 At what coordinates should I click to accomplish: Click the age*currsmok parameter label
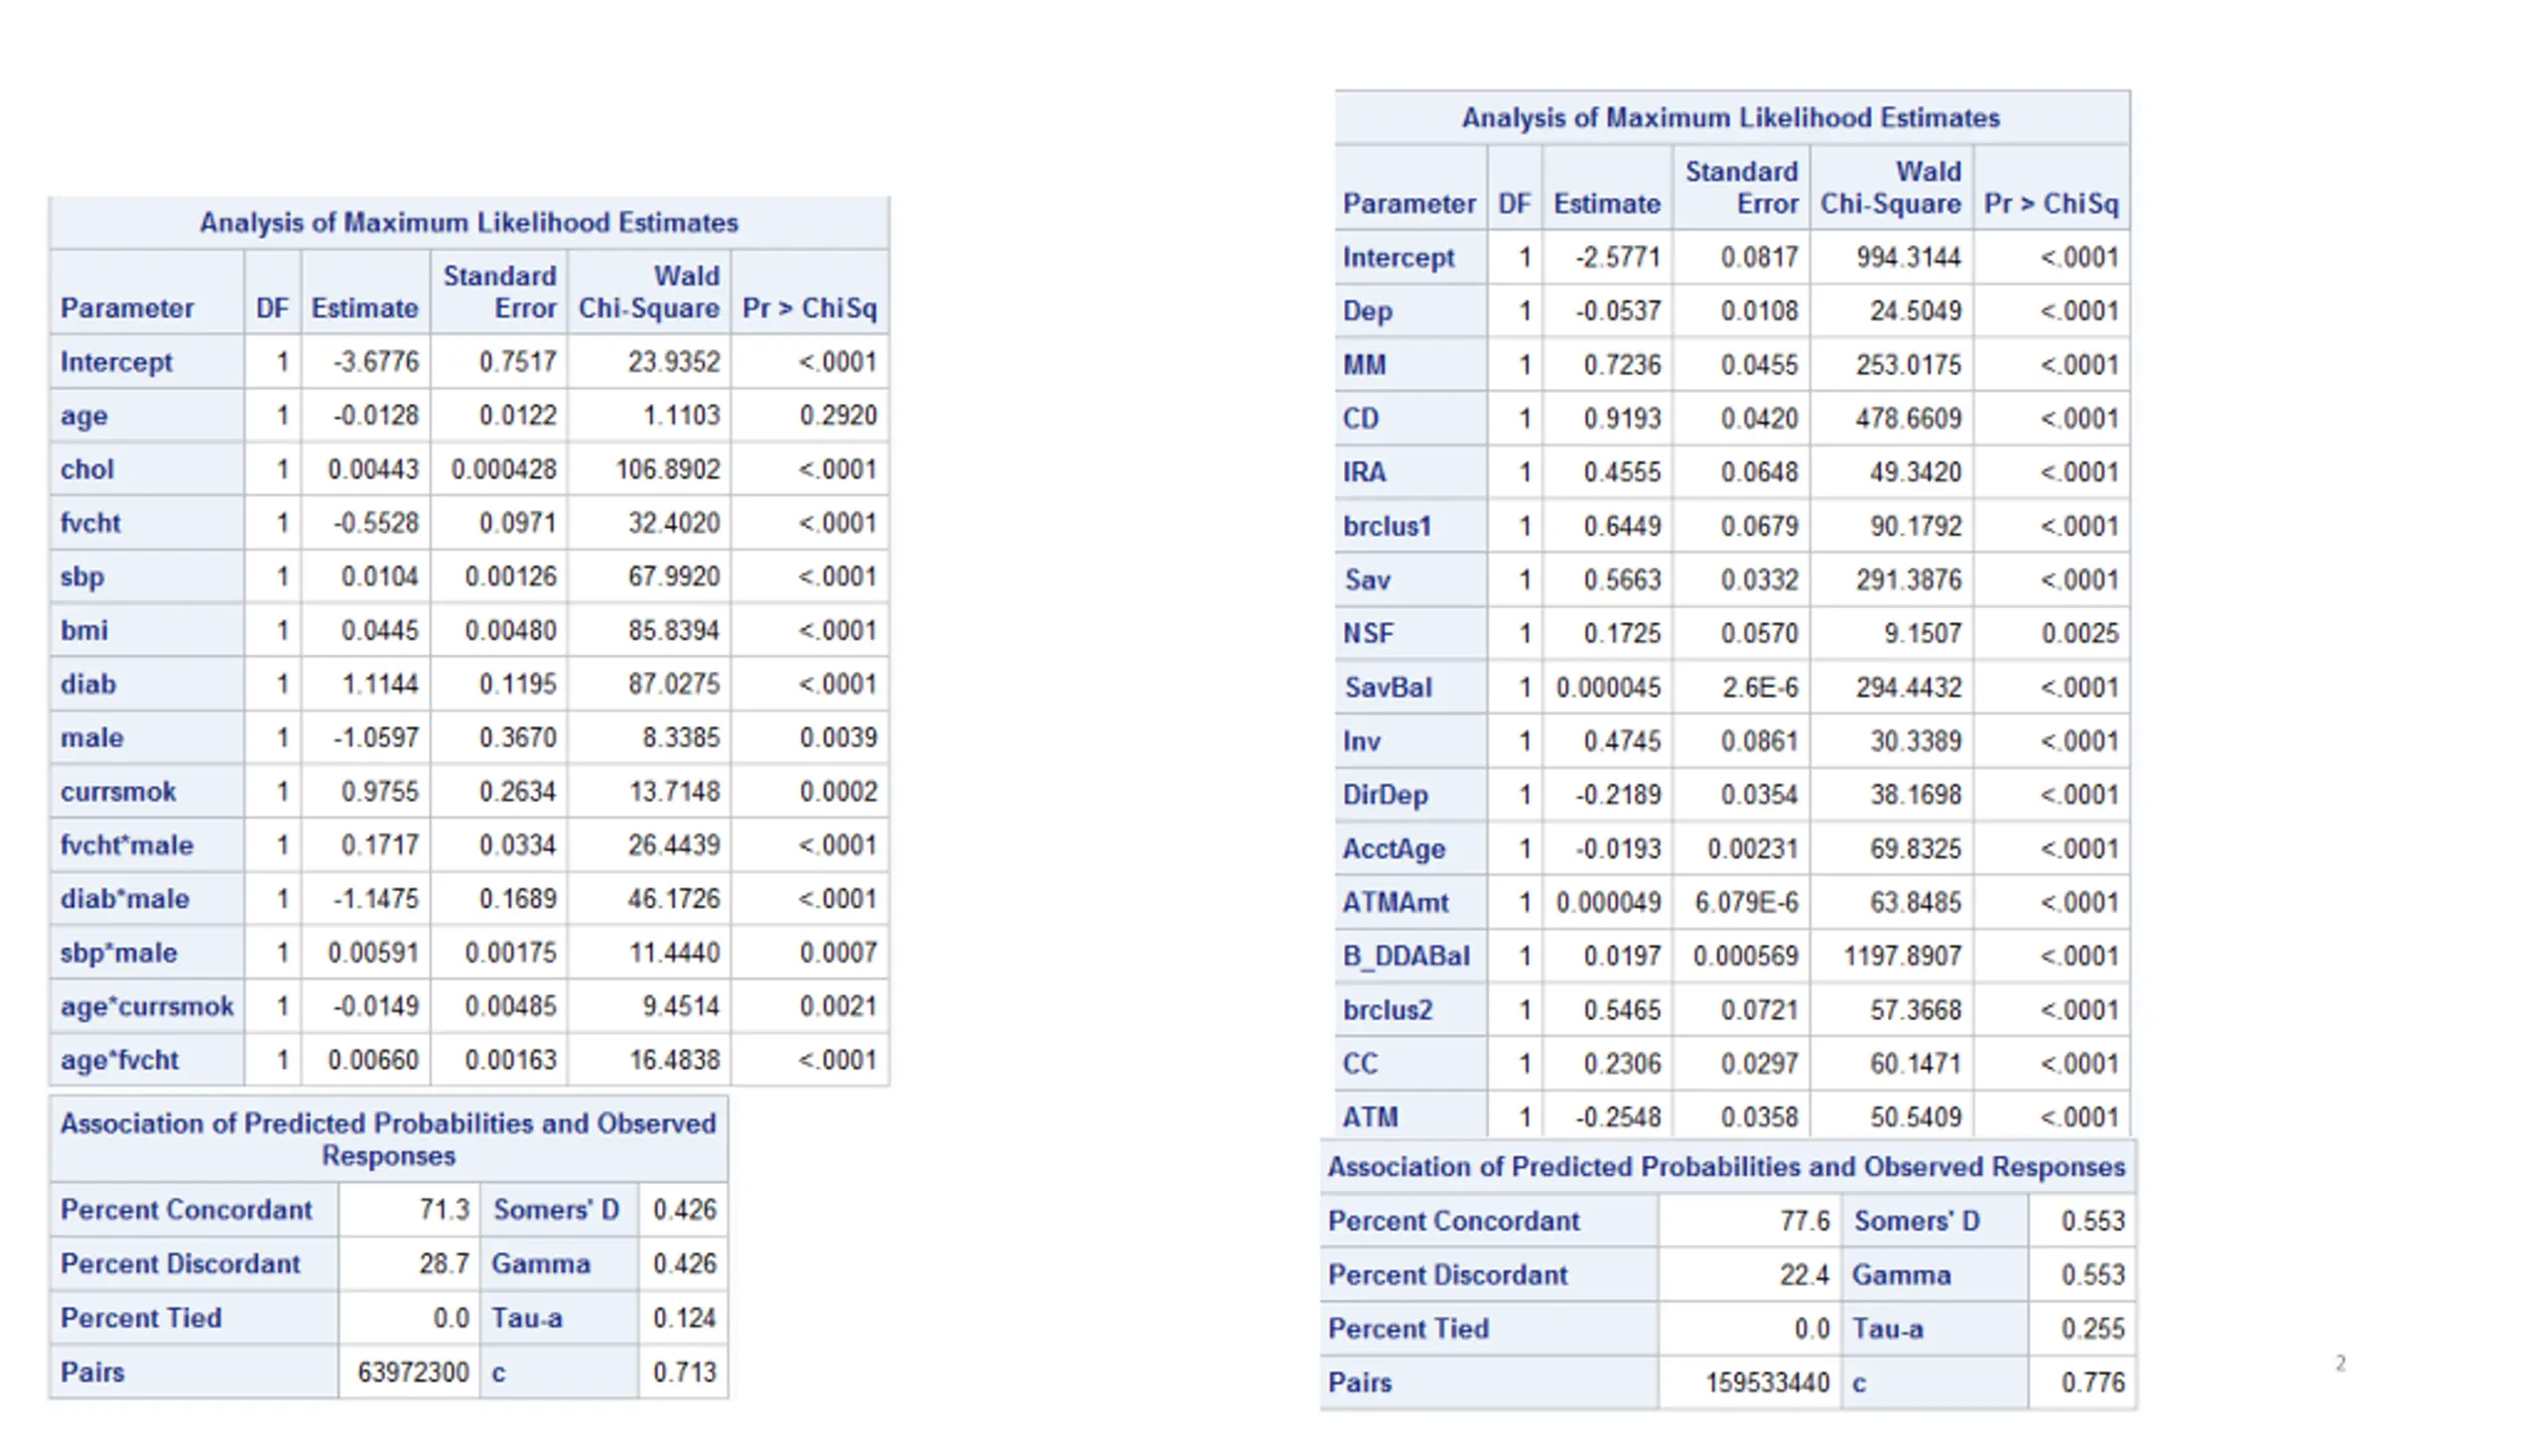147,1006
